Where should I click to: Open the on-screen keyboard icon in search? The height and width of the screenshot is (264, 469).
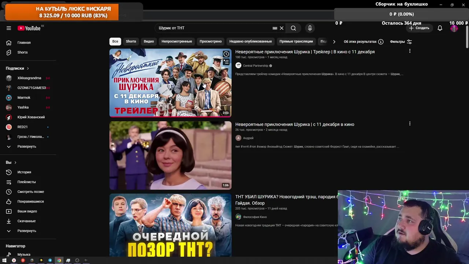275,28
